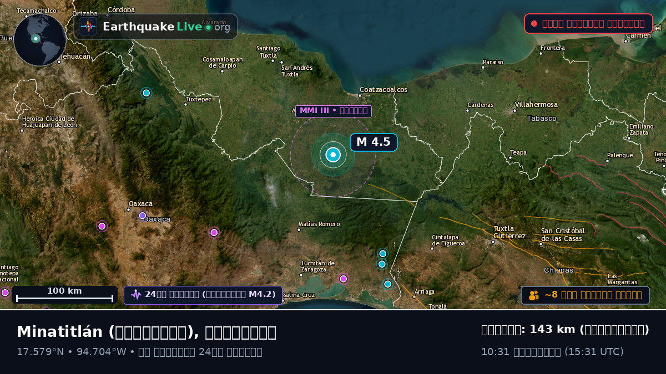The image size is (666, 374).
Task: Click the Matías Romero town label
Action: point(319,224)
